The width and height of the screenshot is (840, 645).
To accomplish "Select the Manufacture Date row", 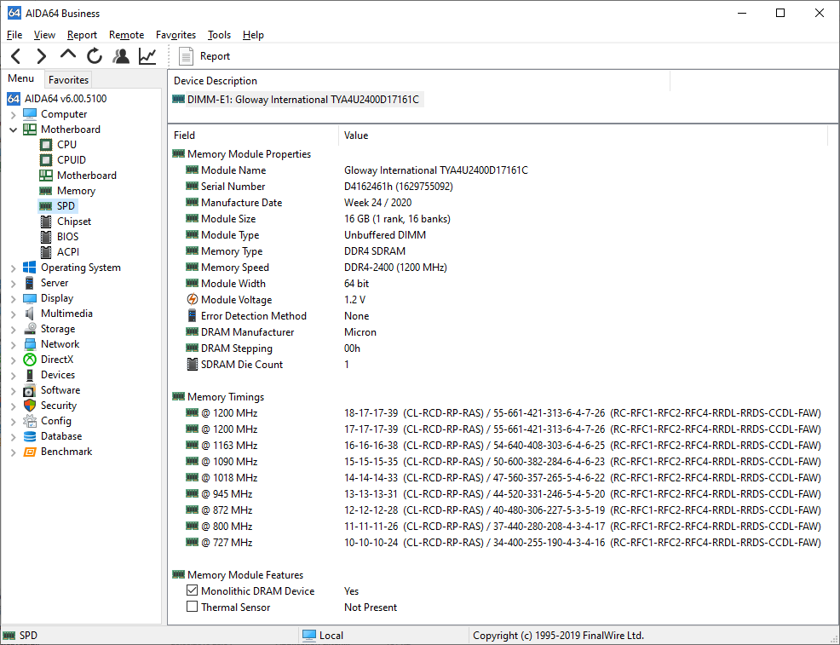I will (298, 203).
